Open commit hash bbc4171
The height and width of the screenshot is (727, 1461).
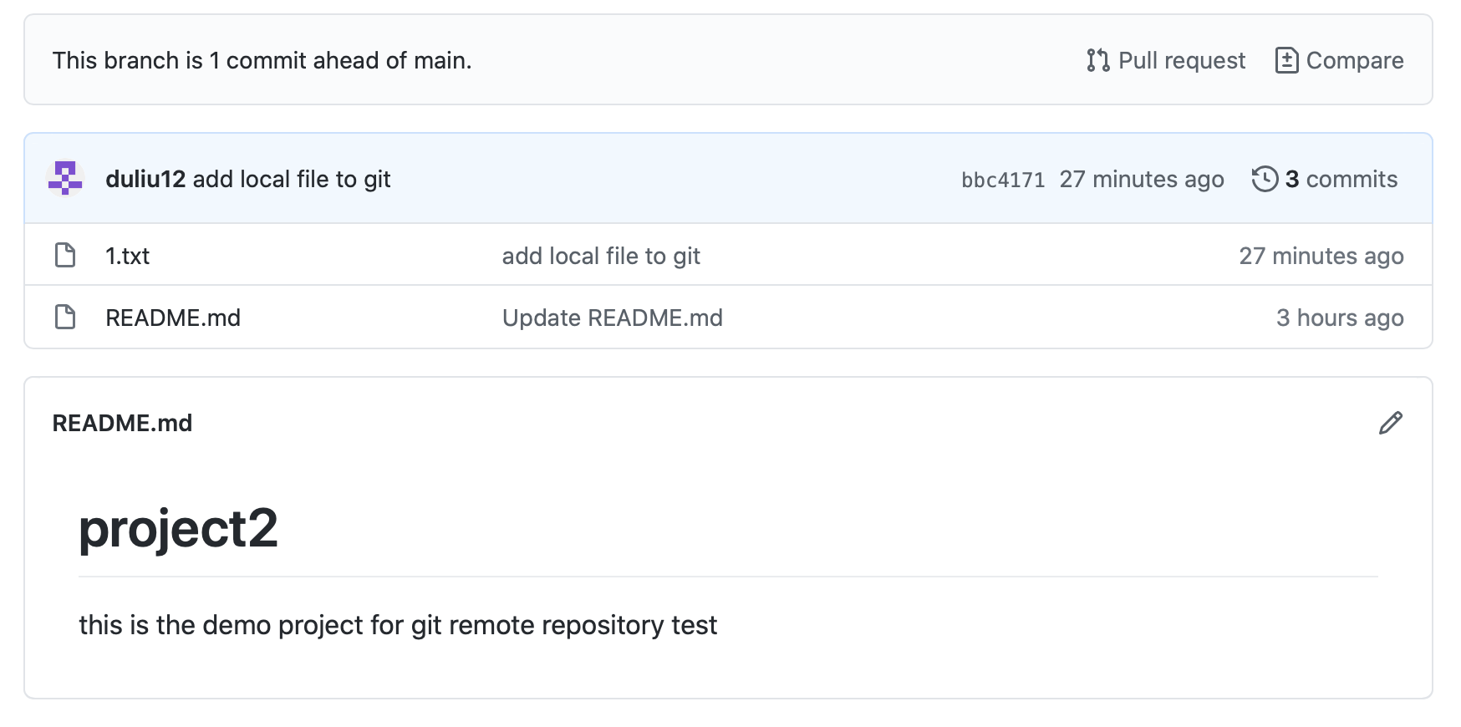point(1002,180)
